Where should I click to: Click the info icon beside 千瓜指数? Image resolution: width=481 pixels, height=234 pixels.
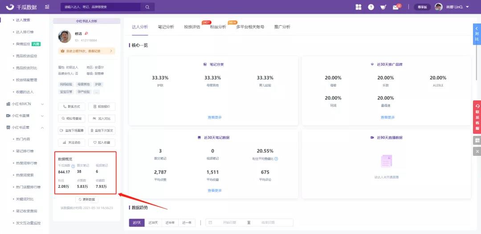click(x=73, y=166)
